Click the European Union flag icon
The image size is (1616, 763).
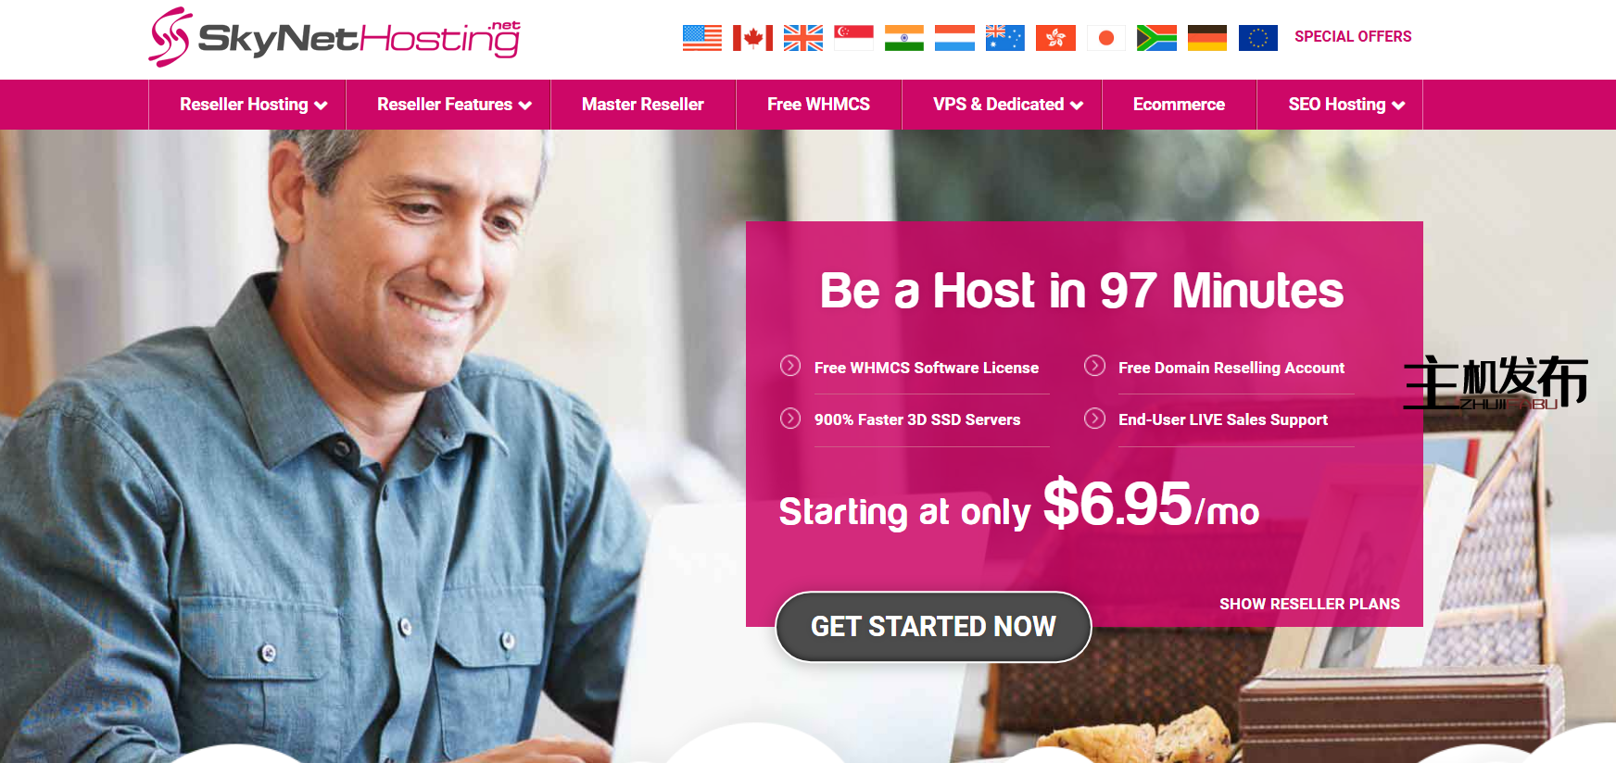[x=1257, y=38]
